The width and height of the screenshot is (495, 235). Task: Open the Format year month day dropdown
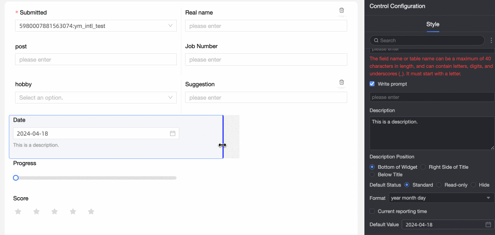[x=442, y=198]
